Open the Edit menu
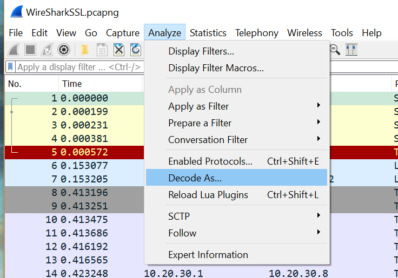 (x=39, y=33)
